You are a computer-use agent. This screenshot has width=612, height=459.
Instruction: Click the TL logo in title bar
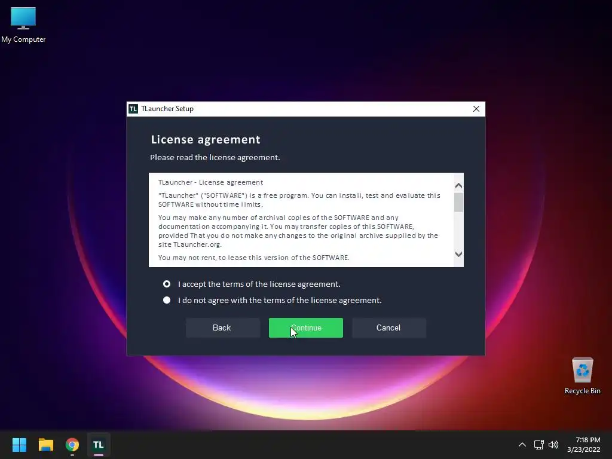(133, 109)
